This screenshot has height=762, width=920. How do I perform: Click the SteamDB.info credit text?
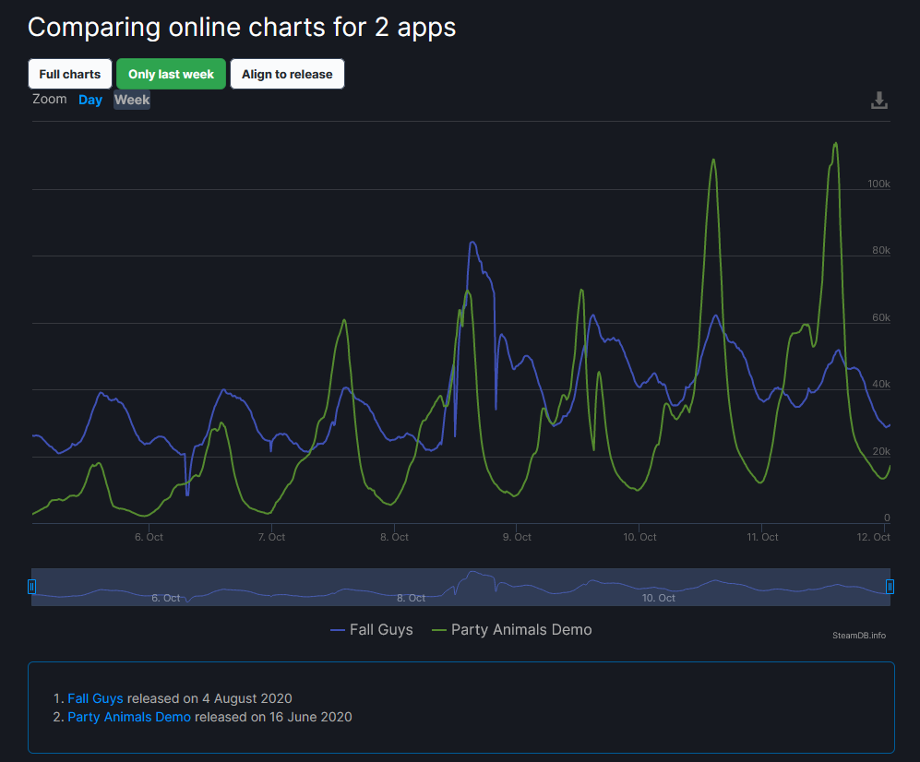click(858, 635)
